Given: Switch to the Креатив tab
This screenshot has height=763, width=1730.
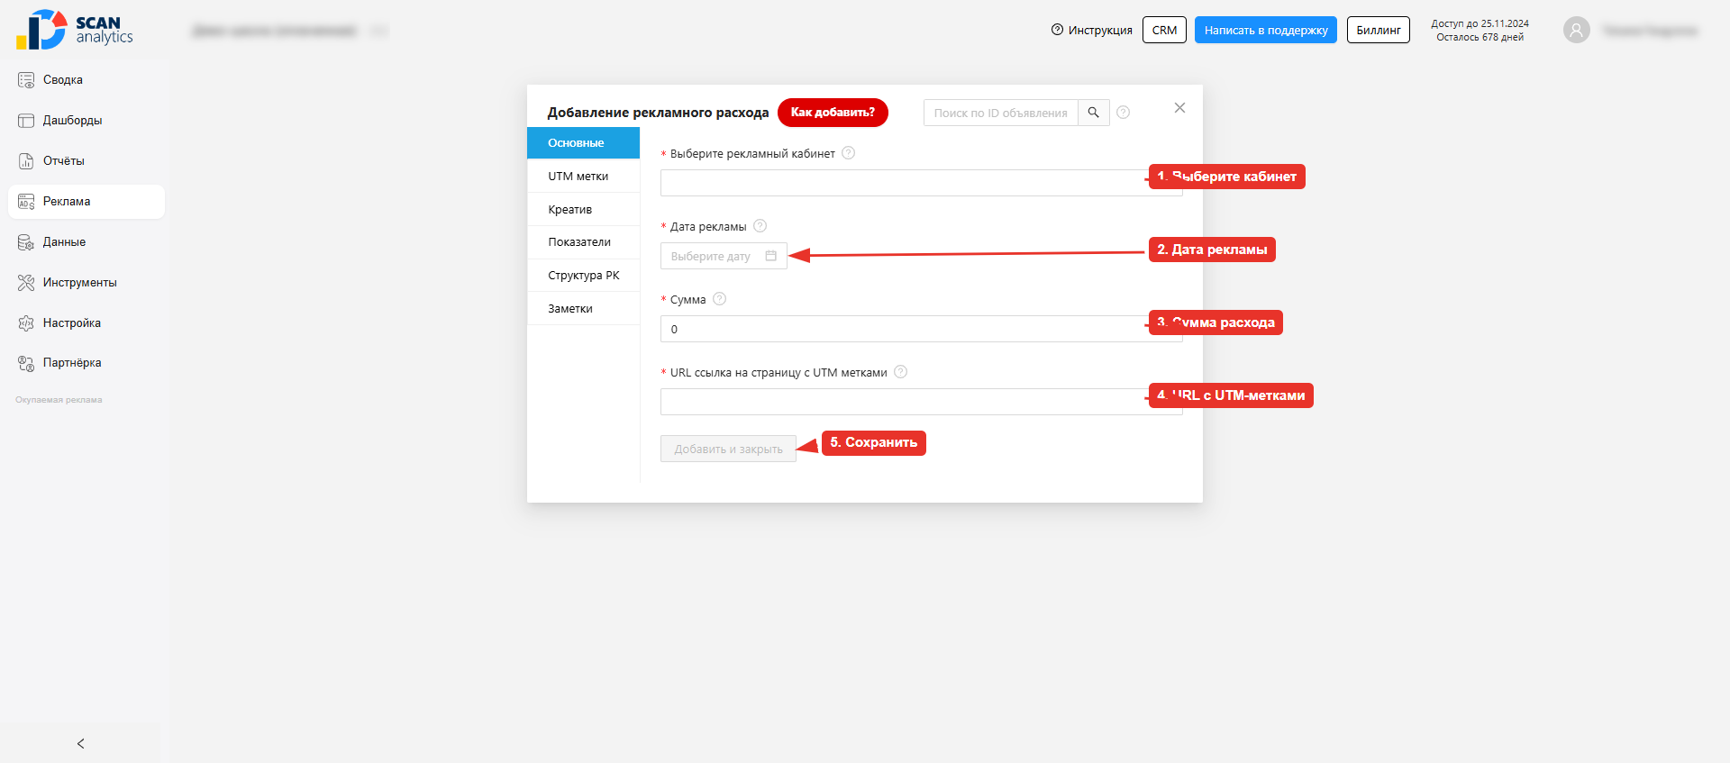Looking at the screenshot, I should [583, 210].
